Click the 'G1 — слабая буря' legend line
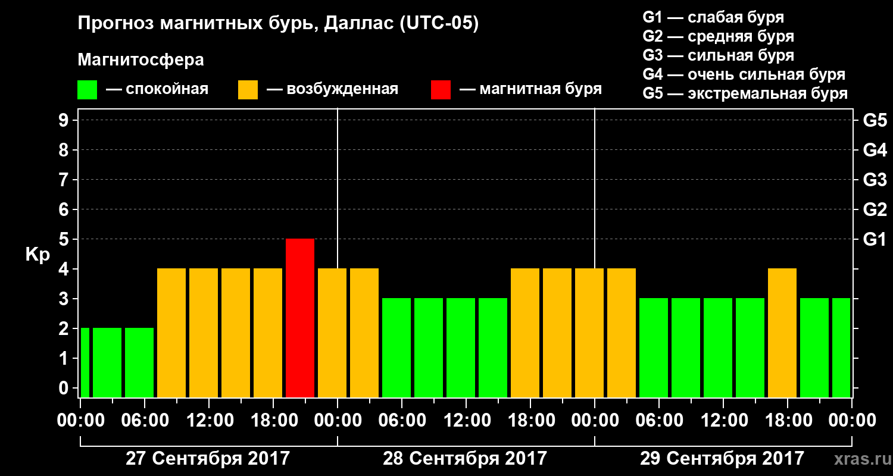 [713, 17]
